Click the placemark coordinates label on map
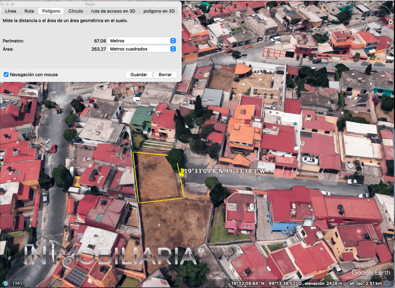Screen dimensions: 395x288 click(224, 171)
